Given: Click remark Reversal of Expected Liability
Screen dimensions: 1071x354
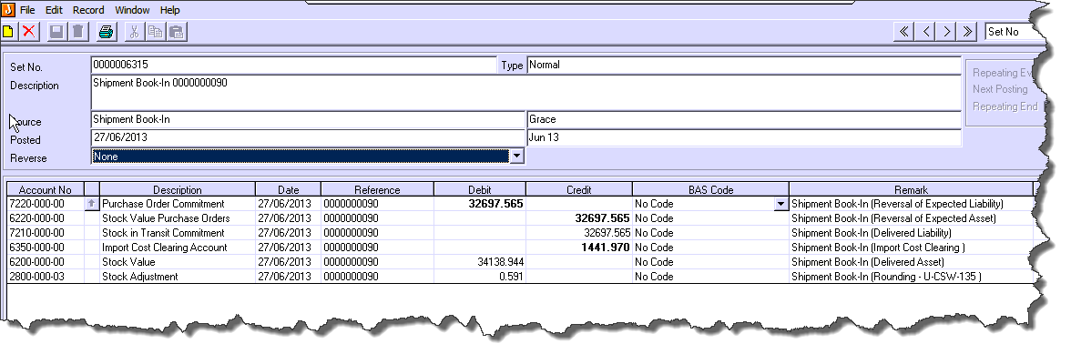Looking at the screenshot, I should tap(911, 204).
